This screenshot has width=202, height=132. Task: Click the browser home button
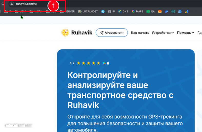tap(3, 4)
